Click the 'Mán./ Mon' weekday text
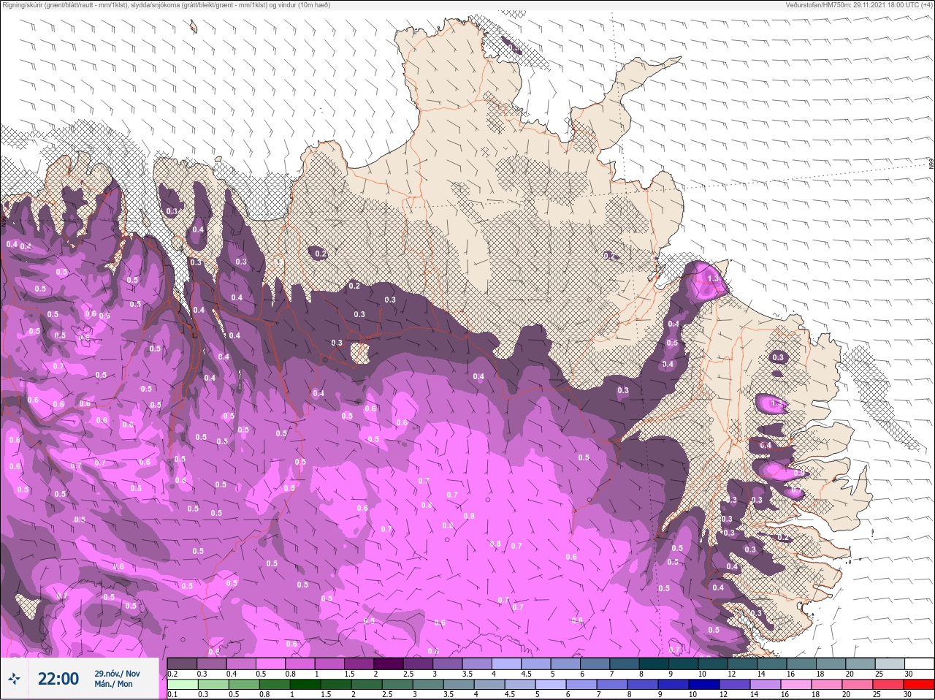 pos(114,684)
